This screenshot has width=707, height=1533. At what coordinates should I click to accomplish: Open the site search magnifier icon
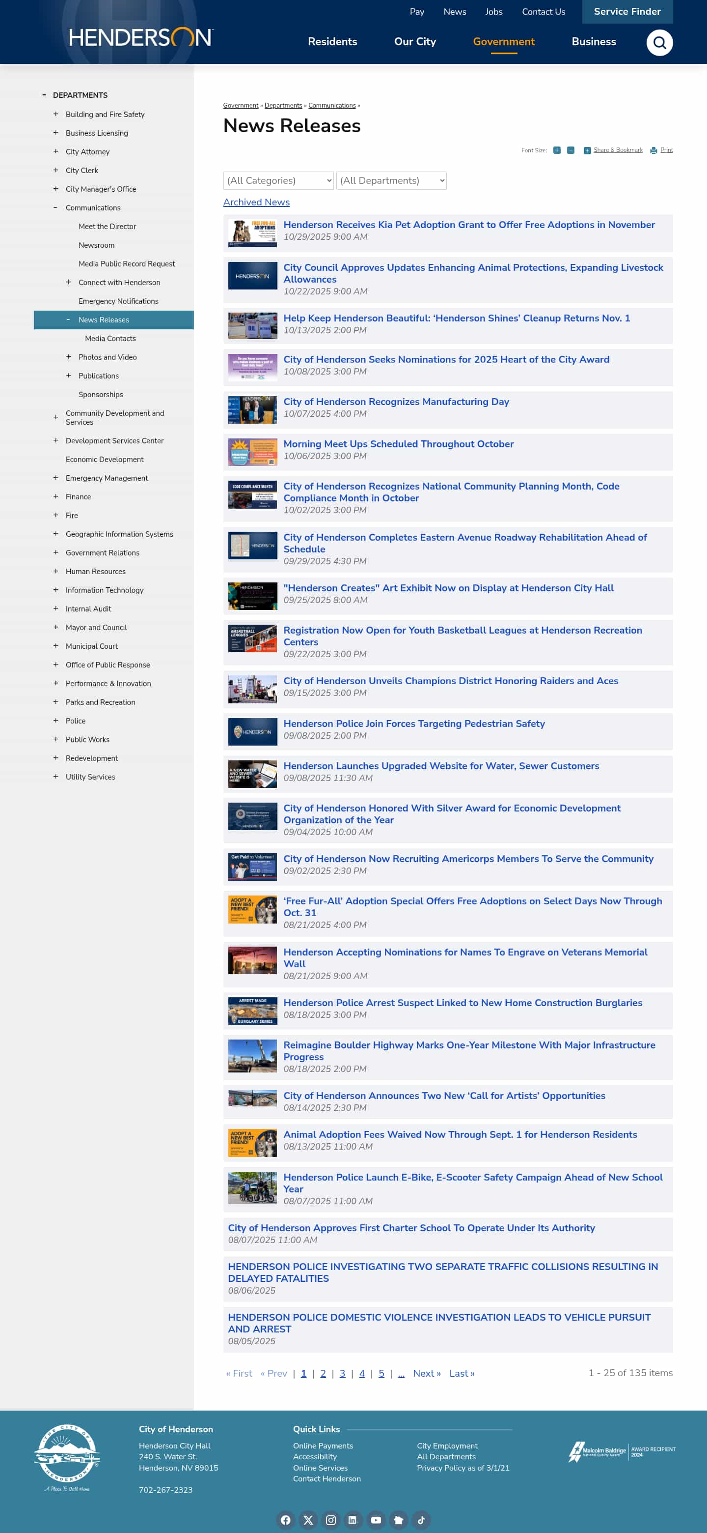coord(659,42)
